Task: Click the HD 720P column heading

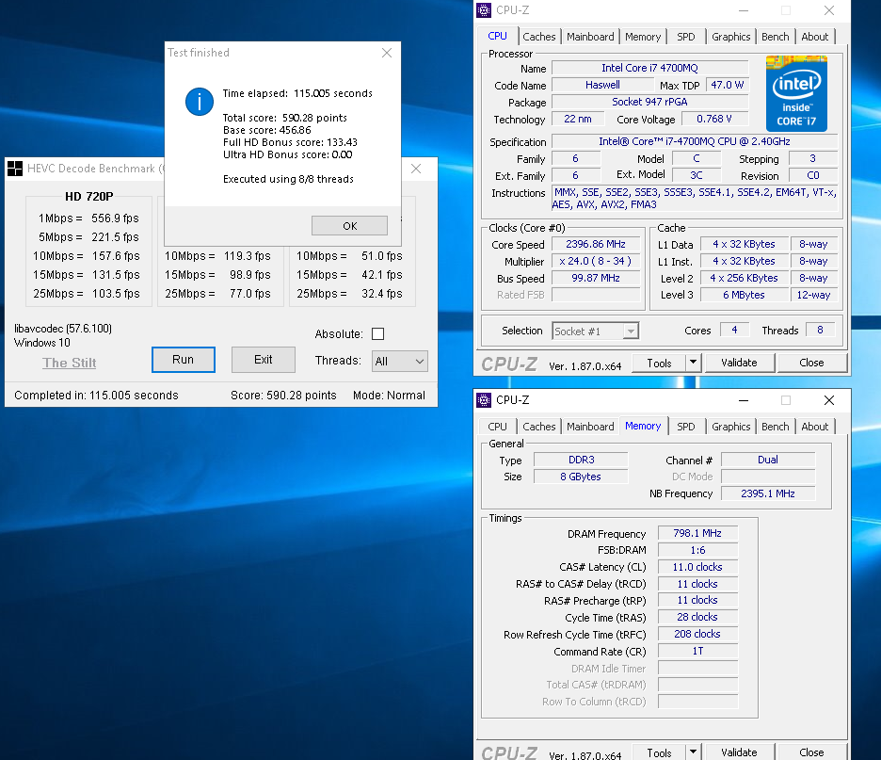Action: point(88,197)
